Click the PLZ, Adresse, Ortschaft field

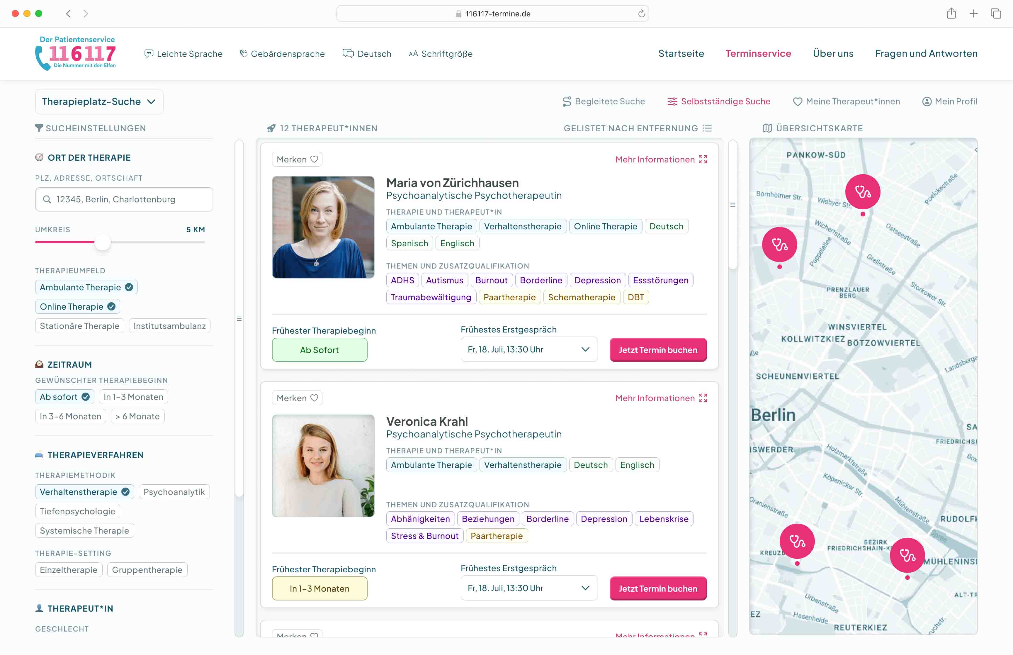pos(124,199)
